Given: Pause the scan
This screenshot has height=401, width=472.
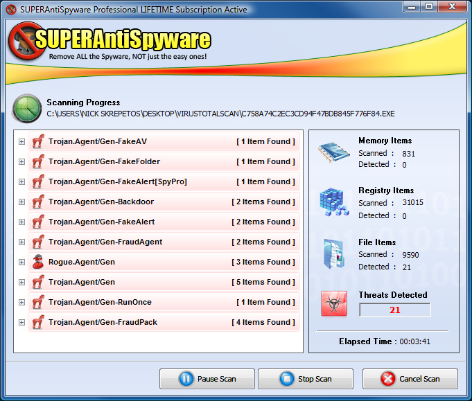Looking at the screenshot, I should click(x=207, y=379).
